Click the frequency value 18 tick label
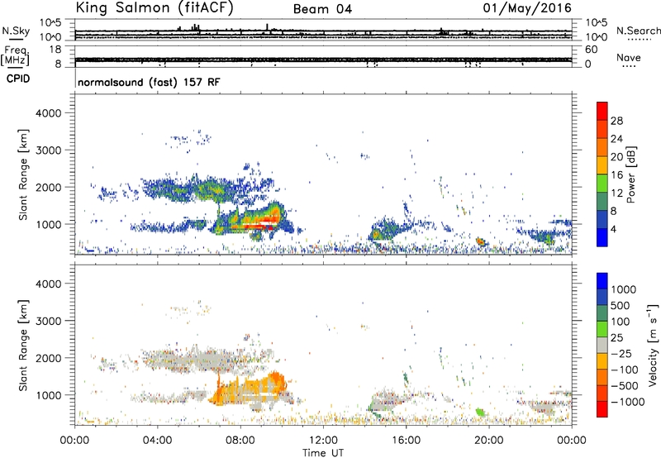 point(55,50)
